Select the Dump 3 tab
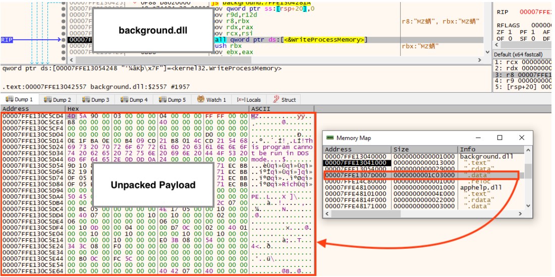 97,100
